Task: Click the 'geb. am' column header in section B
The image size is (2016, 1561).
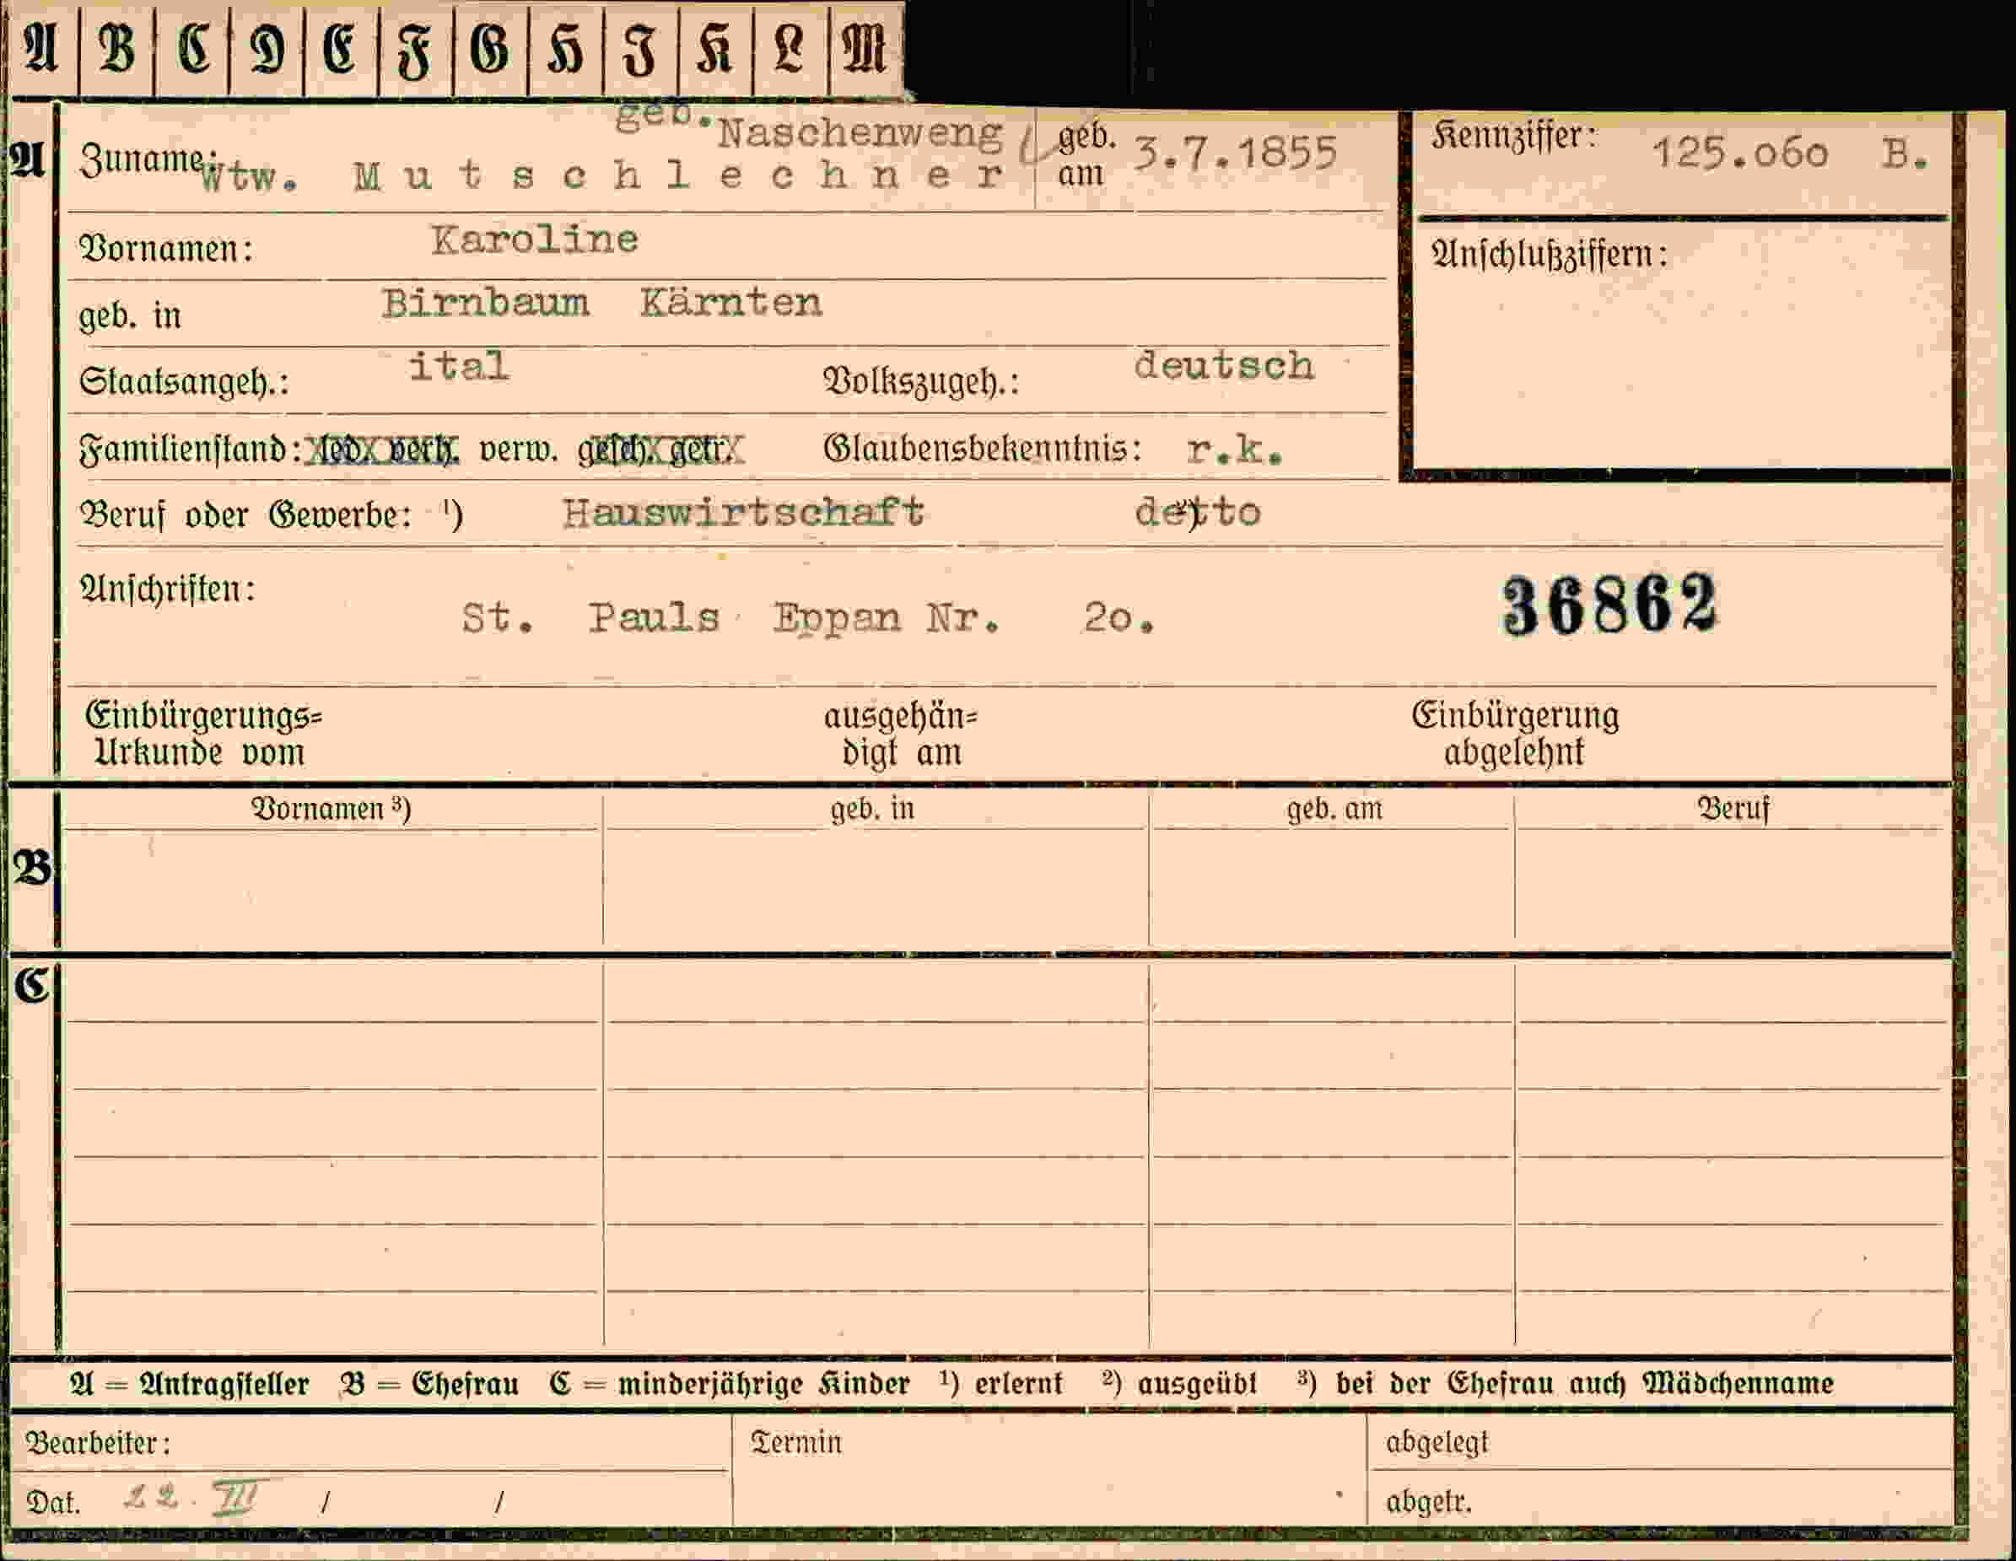Action: click(1334, 810)
